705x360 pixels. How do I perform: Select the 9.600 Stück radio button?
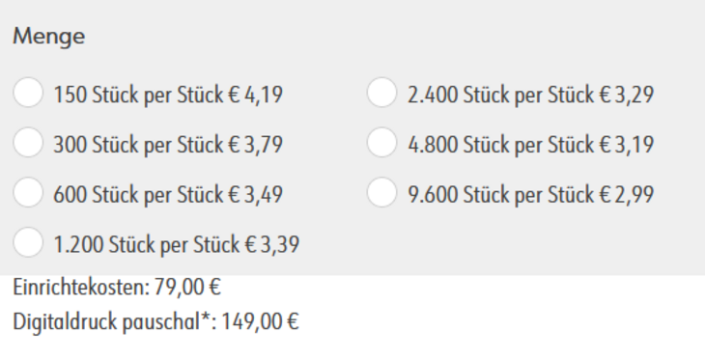(381, 192)
